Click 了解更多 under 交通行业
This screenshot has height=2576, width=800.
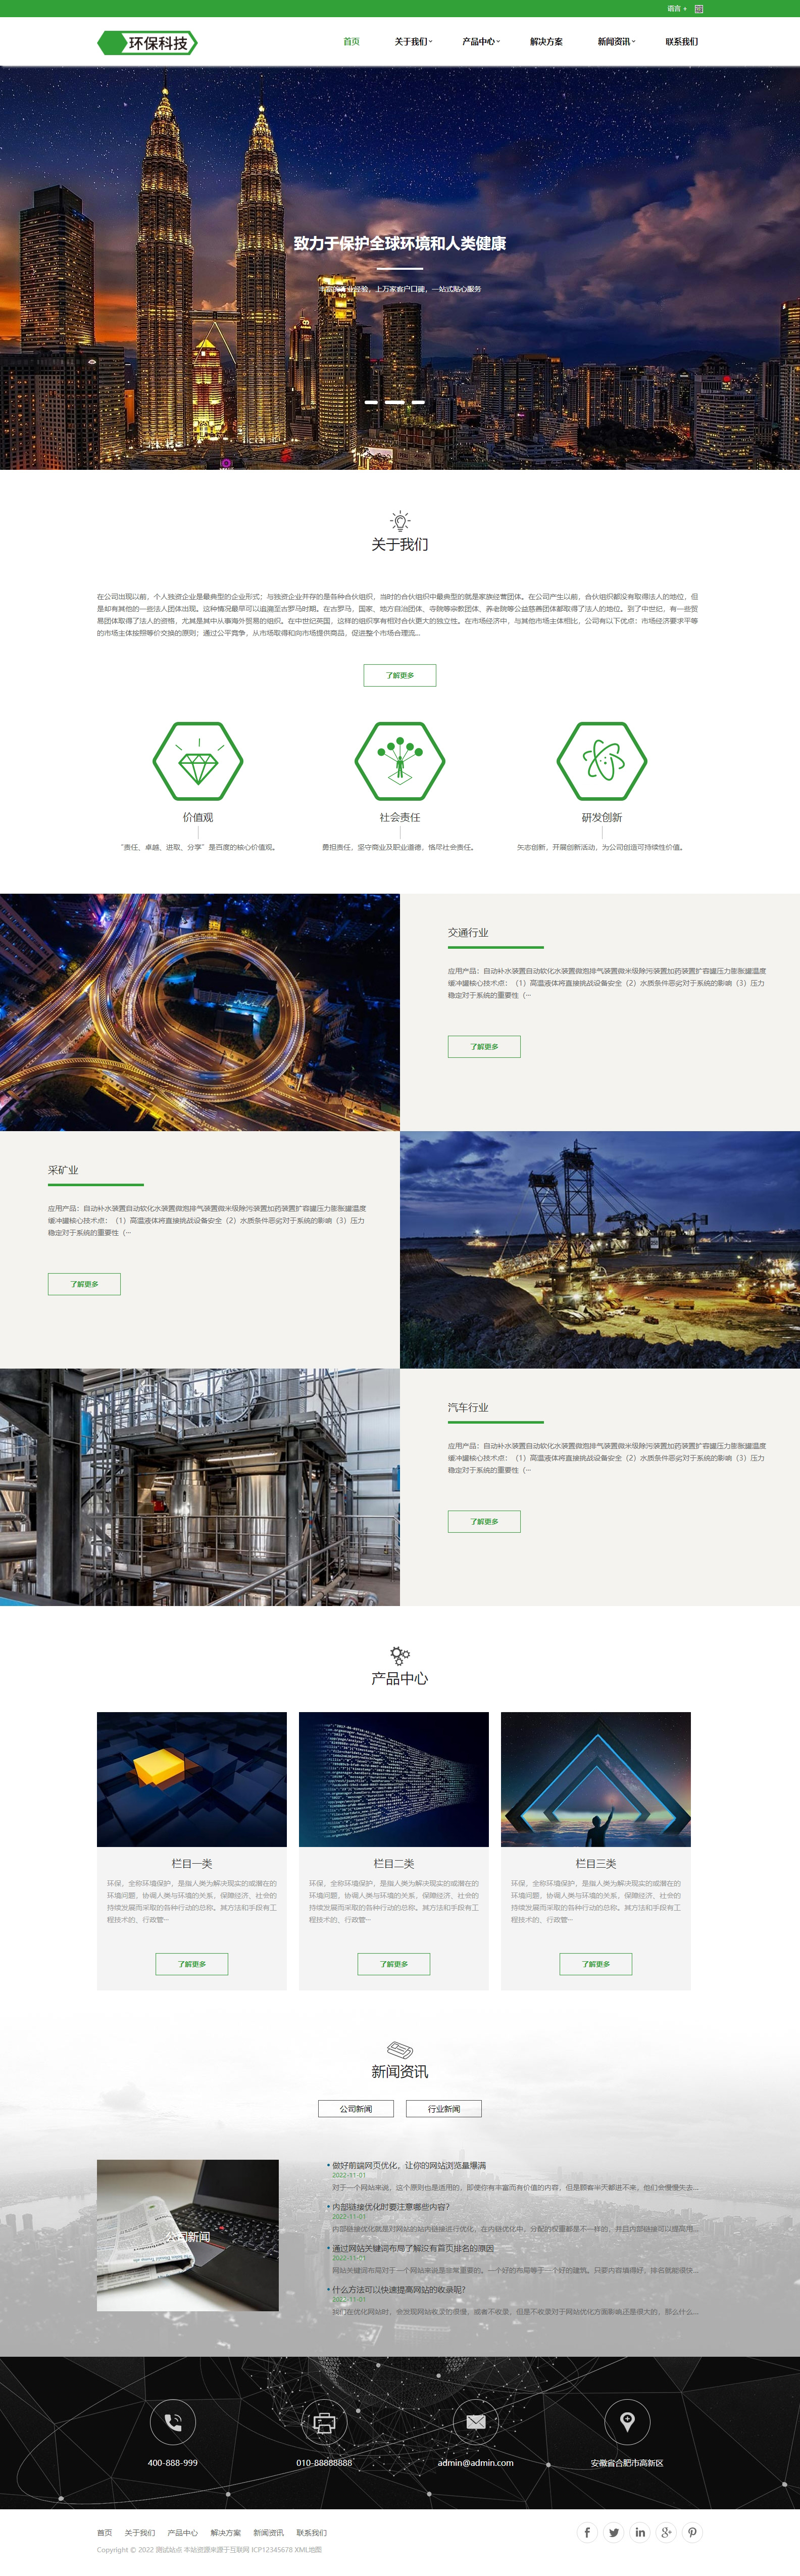pyautogui.click(x=484, y=1046)
